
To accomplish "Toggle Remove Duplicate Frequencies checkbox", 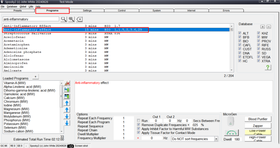I will 139,125.
